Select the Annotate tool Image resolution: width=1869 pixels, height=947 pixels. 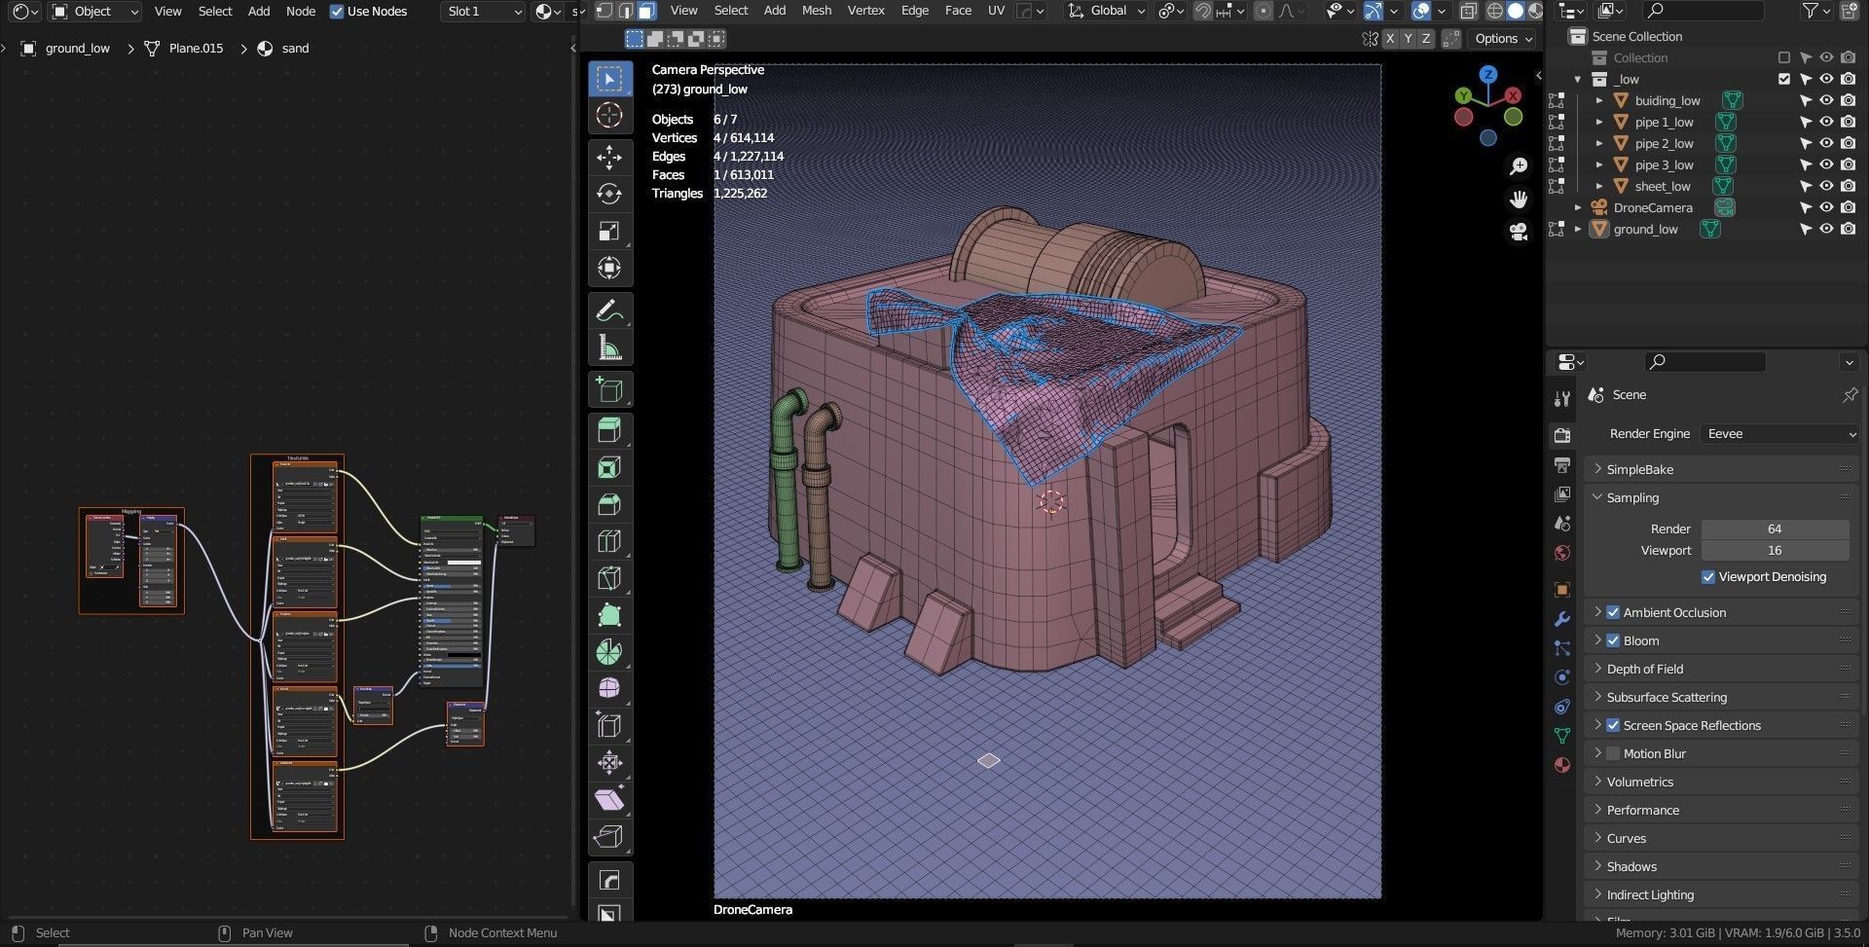coord(609,311)
